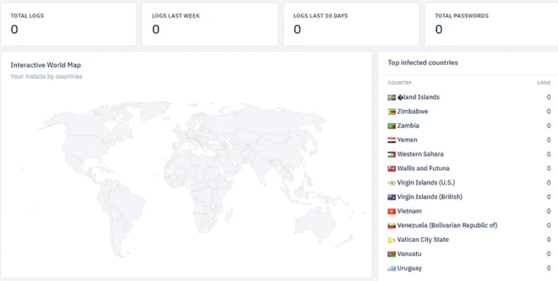The image size is (558, 281).
Task: Click the Vietnam flag icon
Action: coord(392,212)
